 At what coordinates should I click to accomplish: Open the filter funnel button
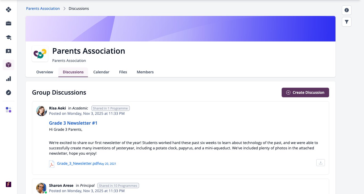[x=347, y=22]
